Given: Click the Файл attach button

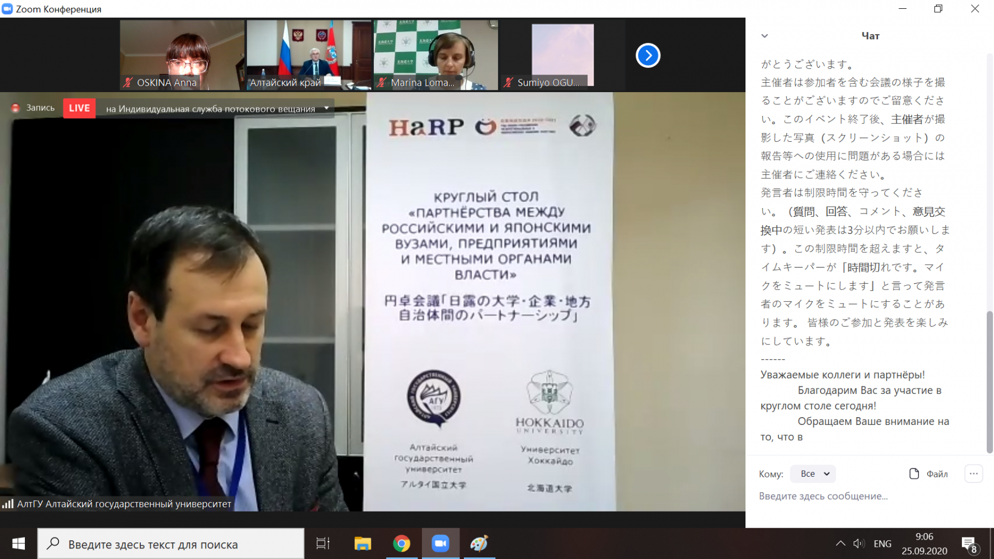Looking at the screenshot, I should point(928,473).
